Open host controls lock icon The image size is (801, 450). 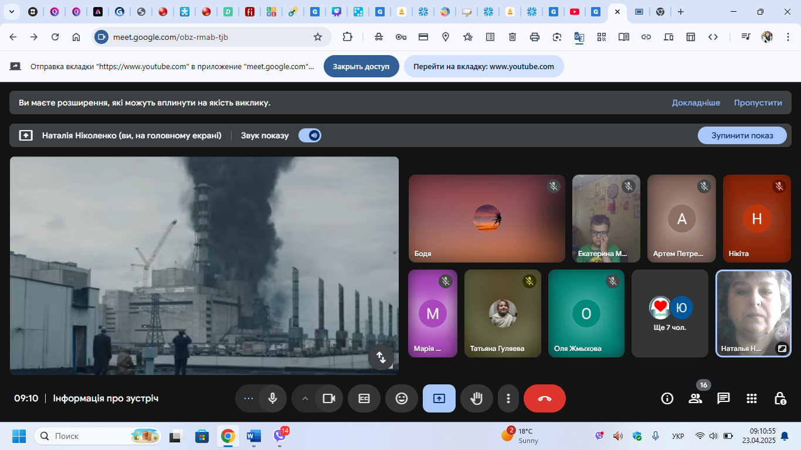tap(780, 398)
